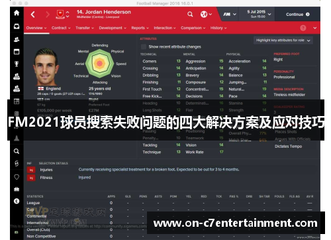Click Professional personality text
The height and width of the screenshot is (240, 331).
pyautogui.click(x=284, y=77)
